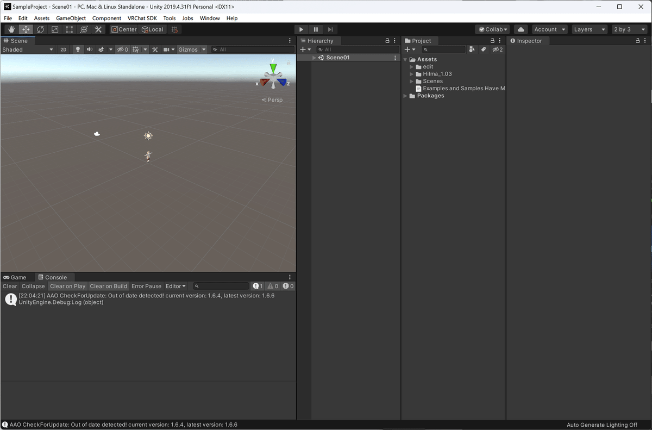Select the Transform tool
The image size is (652, 430).
[84, 29]
